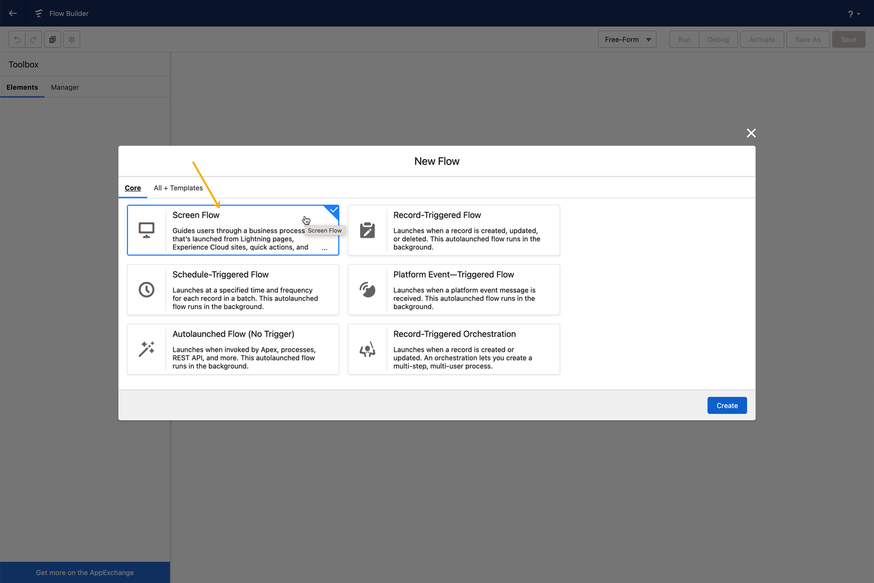Open the Free-Form layout dropdown
The width and height of the screenshot is (874, 583).
(x=627, y=39)
